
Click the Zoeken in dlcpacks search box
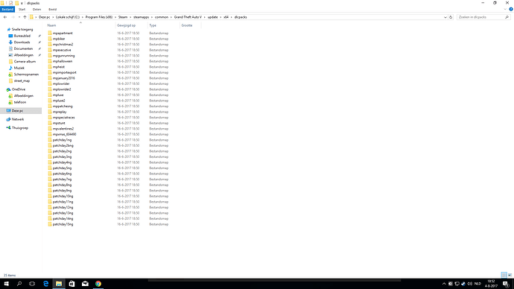click(x=480, y=17)
